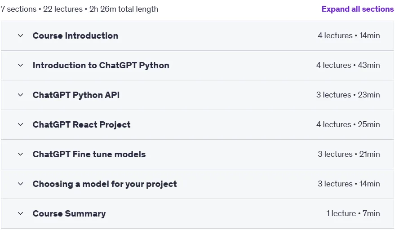Select the Course Introduction section title

pos(75,36)
